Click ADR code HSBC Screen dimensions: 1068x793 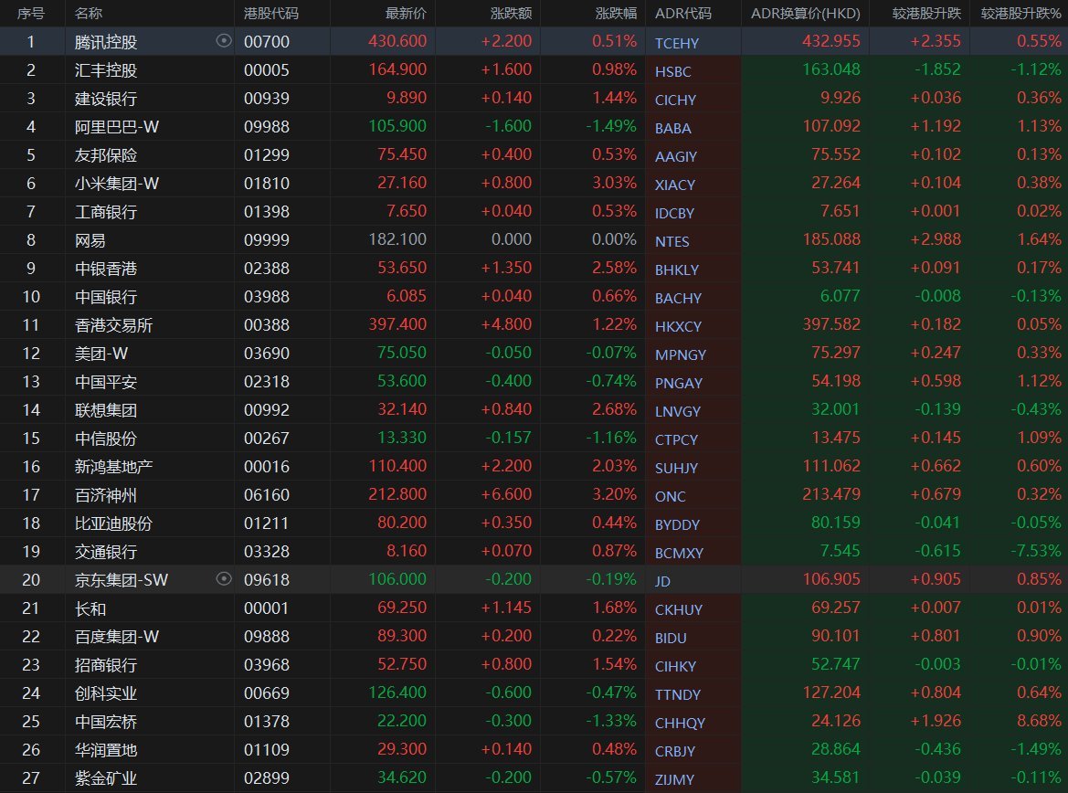coord(673,71)
